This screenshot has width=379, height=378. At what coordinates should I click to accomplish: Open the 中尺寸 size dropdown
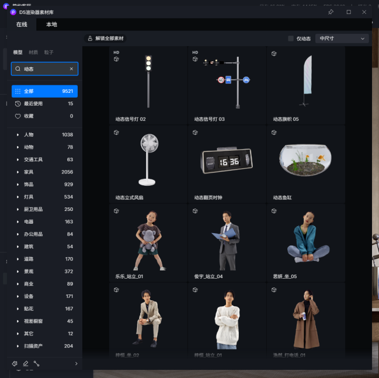click(342, 39)
